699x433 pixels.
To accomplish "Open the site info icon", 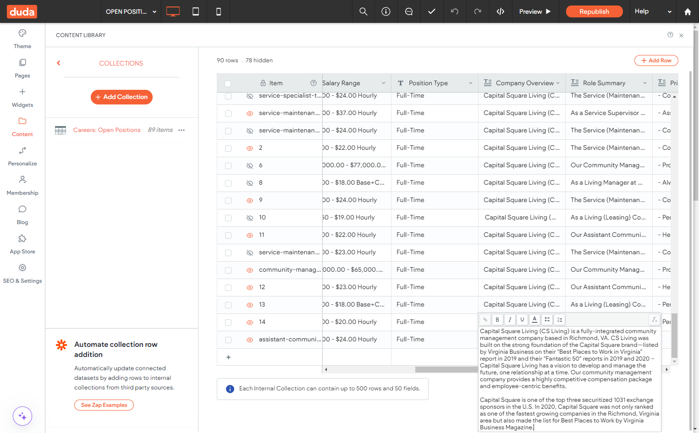I will click(386, 11).
